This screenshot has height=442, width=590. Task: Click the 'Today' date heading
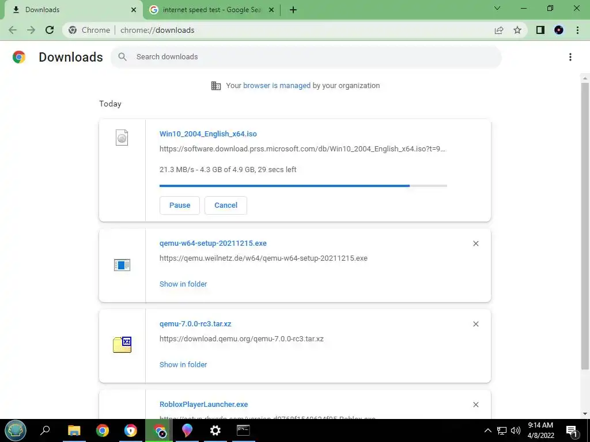pyautogui.click(x=110, y=104)
